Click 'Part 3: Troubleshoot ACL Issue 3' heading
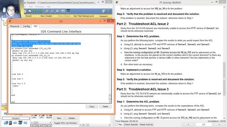The image size is (227, 128). (x=143, y=89)
